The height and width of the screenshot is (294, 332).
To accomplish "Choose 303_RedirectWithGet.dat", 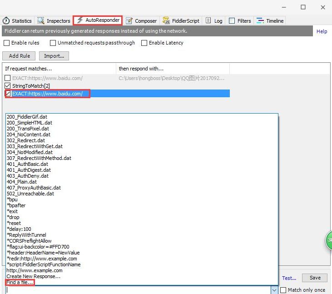I will coord(141,147).
